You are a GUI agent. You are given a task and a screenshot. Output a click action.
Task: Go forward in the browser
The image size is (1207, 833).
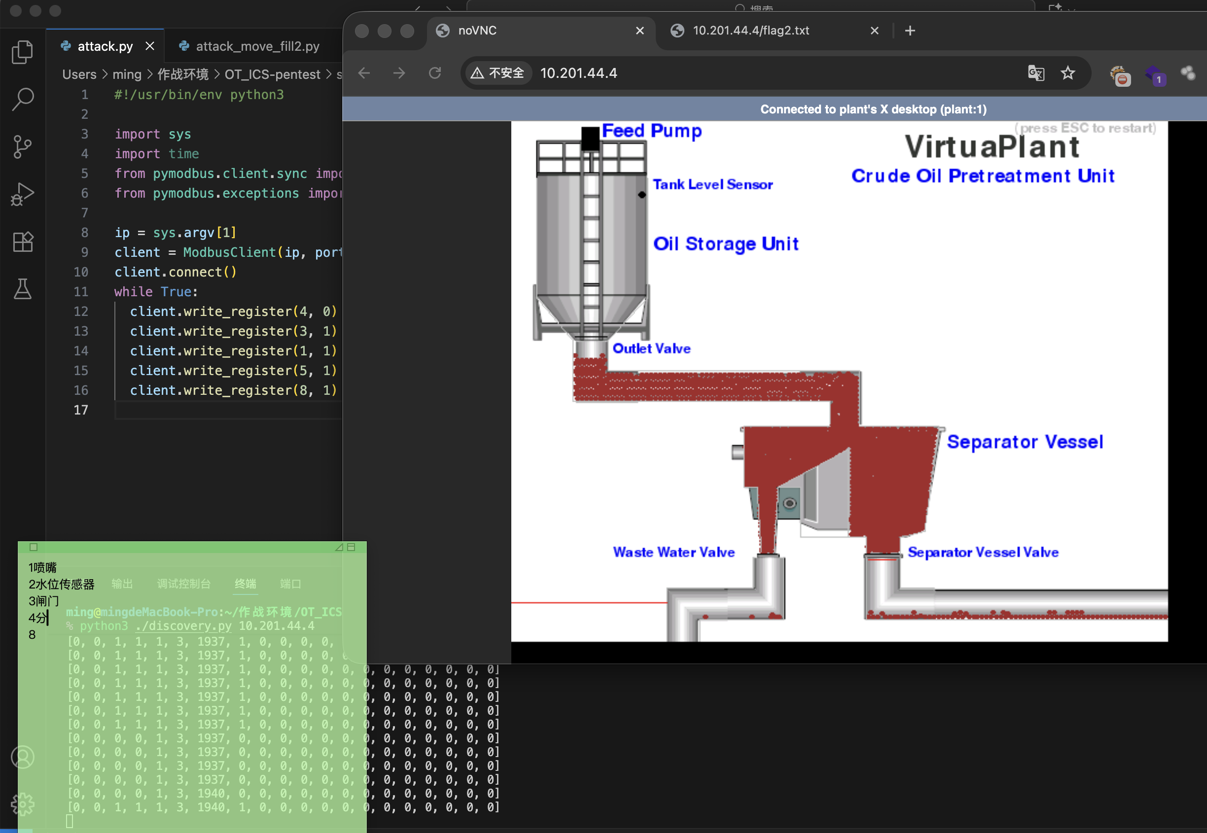click(x=399, y=73)
